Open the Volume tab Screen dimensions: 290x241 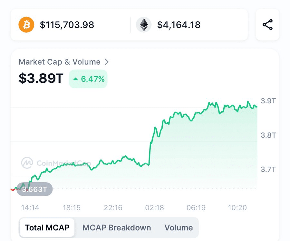click(x=179, y=227)
